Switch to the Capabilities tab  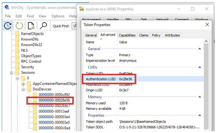pos(127,35)
